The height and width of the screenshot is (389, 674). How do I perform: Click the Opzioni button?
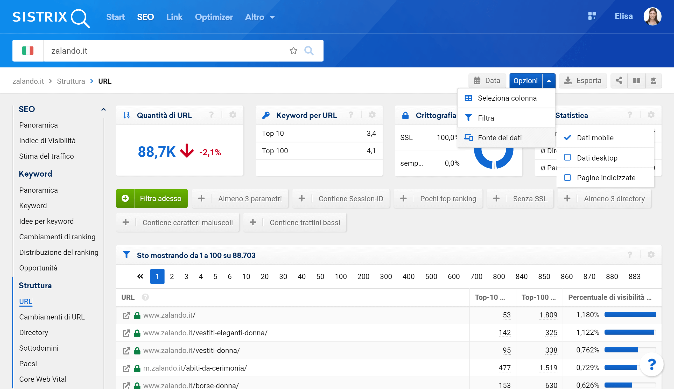525,80
